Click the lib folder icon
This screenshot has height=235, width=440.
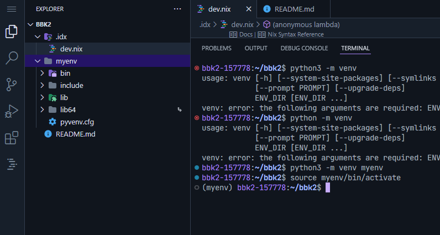(53, 98)
